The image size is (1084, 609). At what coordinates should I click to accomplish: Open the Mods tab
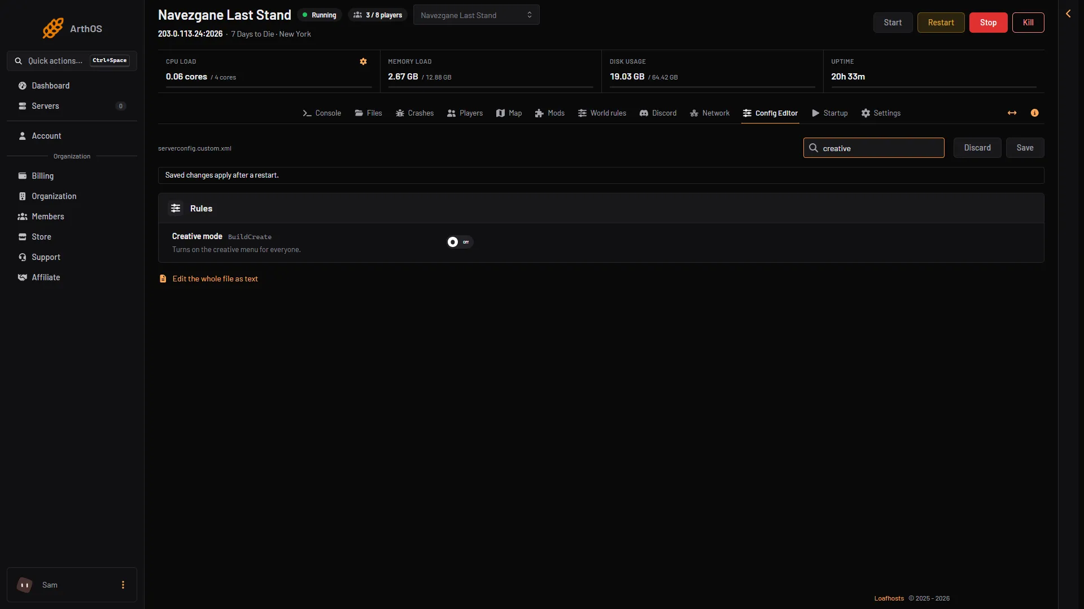[x=549, y=113]
